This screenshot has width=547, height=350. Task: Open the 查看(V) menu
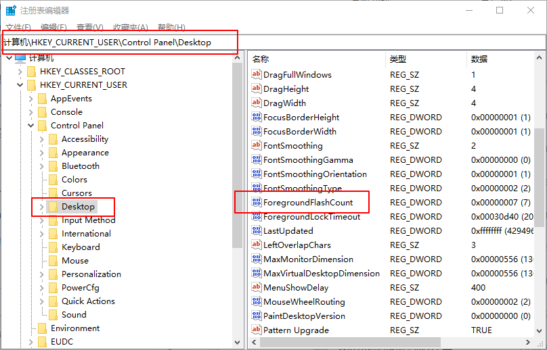(89, 27)
